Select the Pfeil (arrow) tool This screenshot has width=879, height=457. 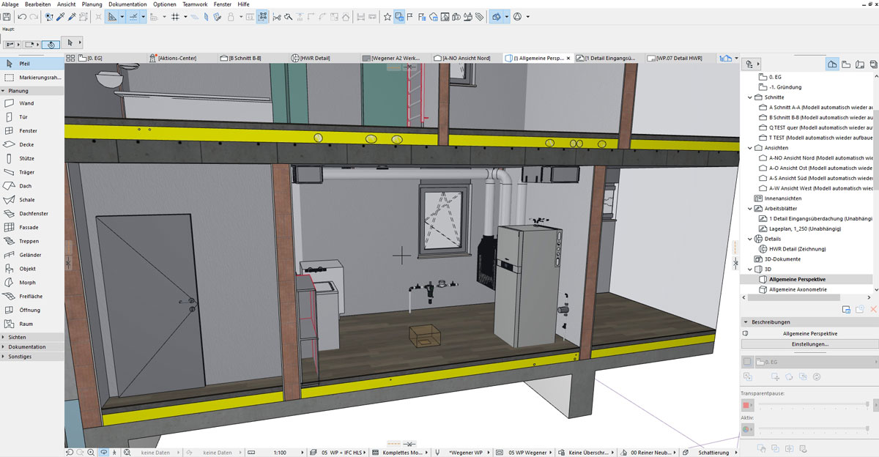(32, 64)
